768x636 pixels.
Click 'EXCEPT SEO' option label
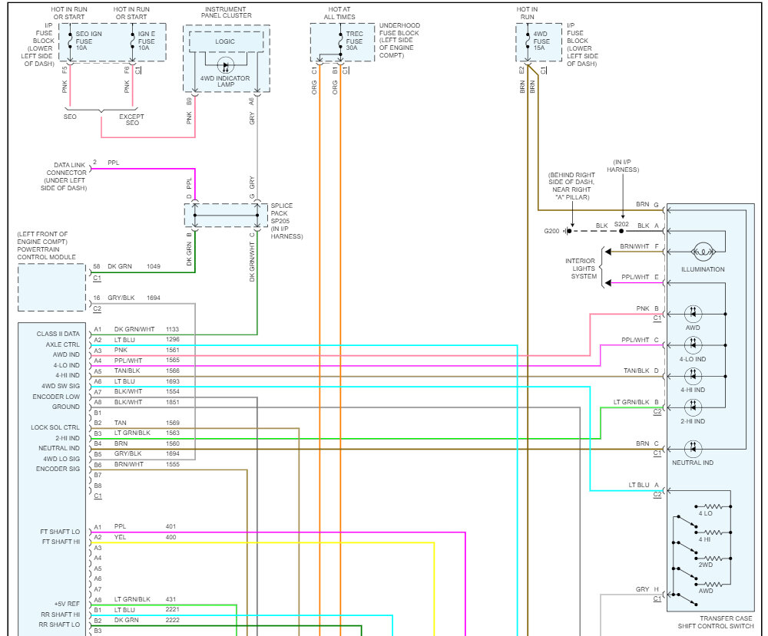(132, 120)
